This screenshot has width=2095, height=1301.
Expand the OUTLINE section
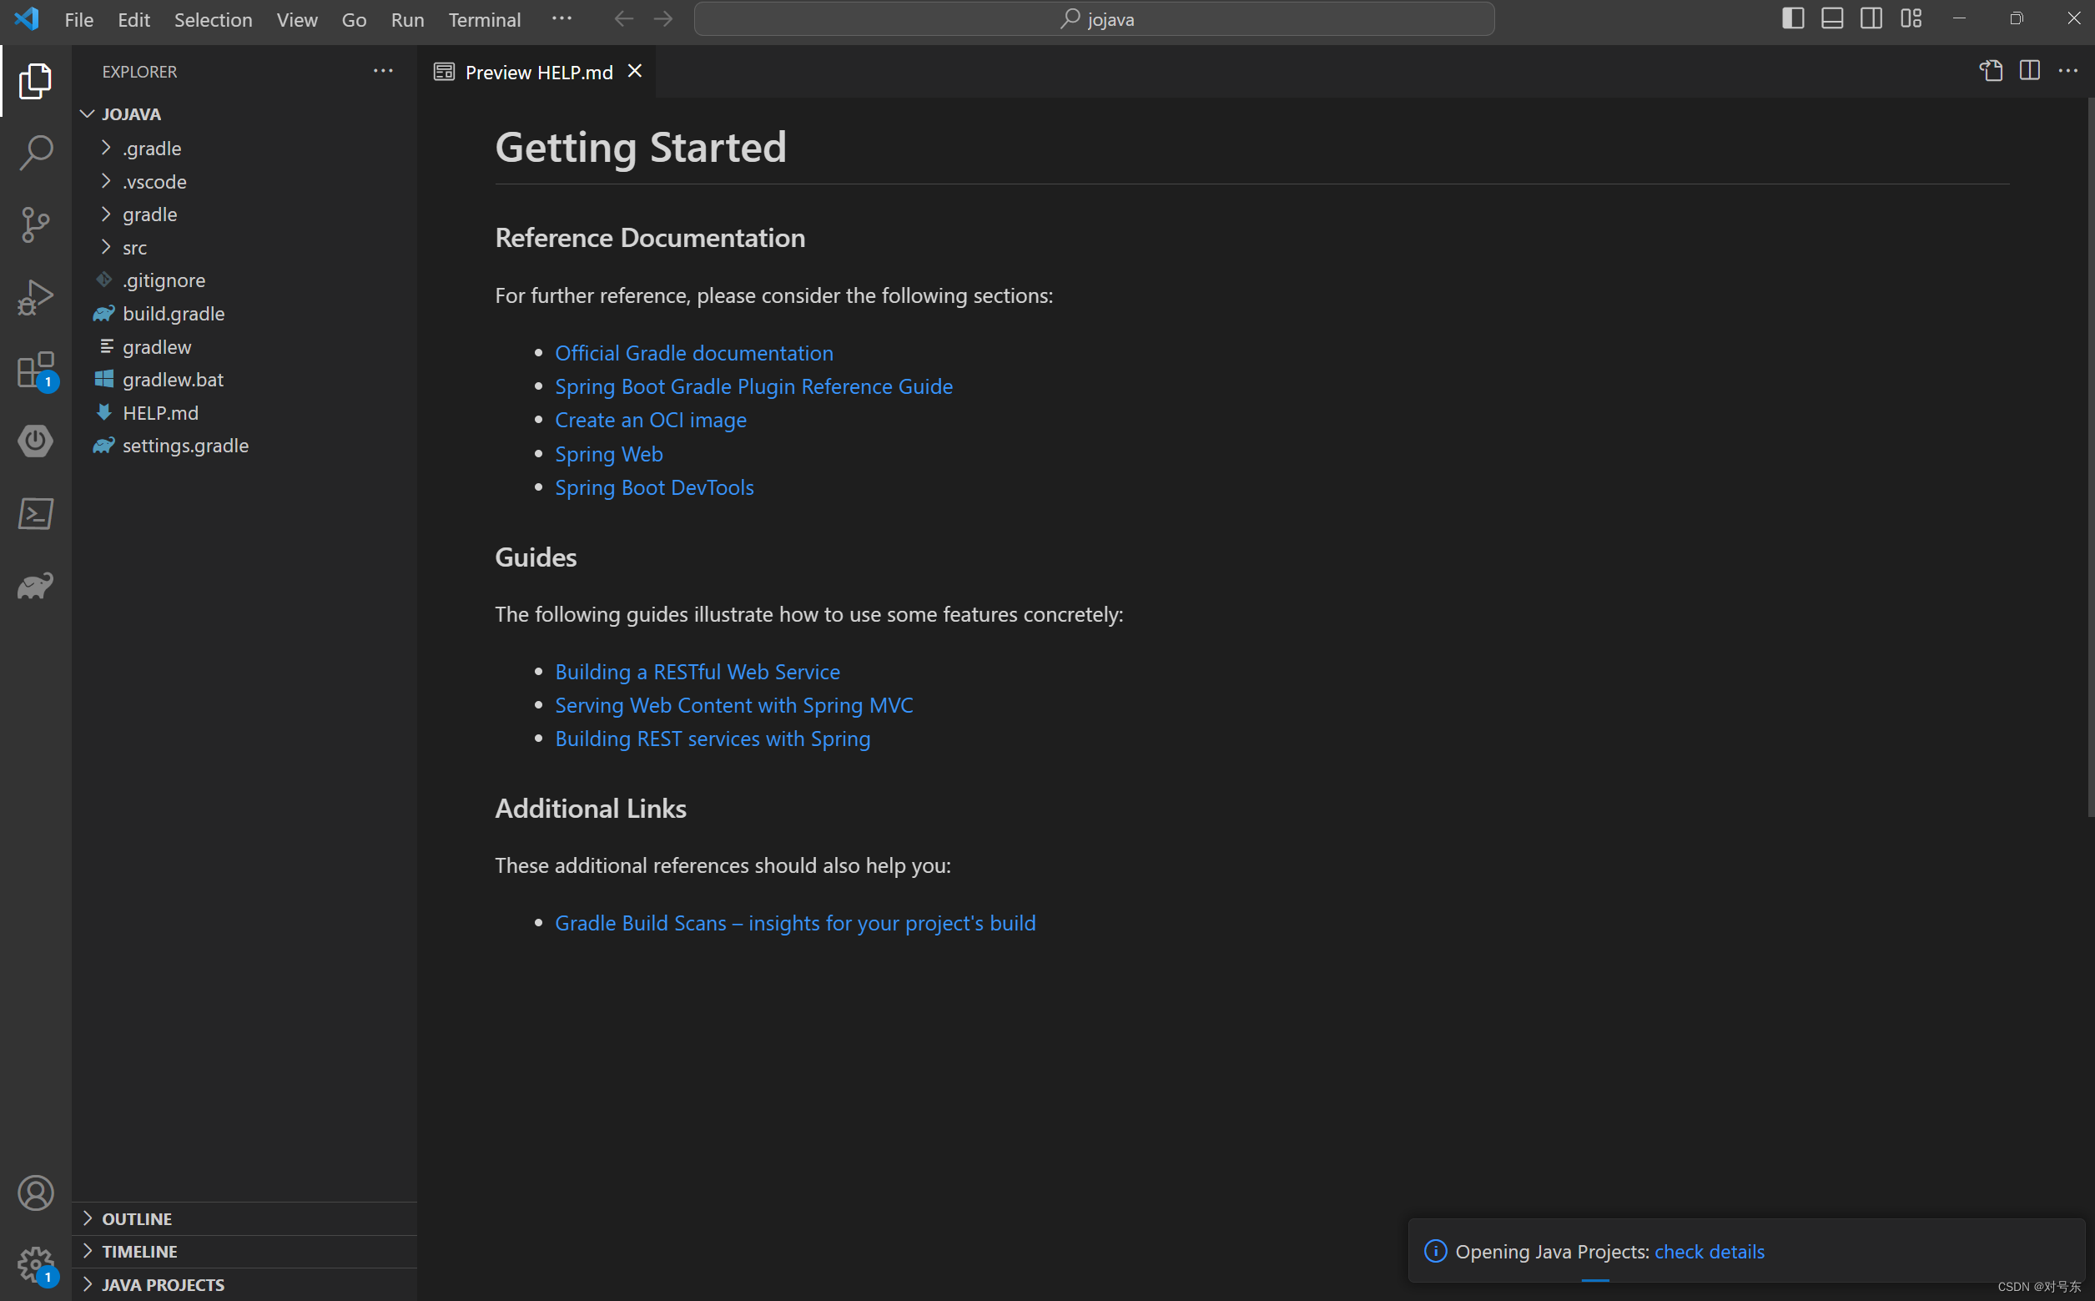(244, 1218)
